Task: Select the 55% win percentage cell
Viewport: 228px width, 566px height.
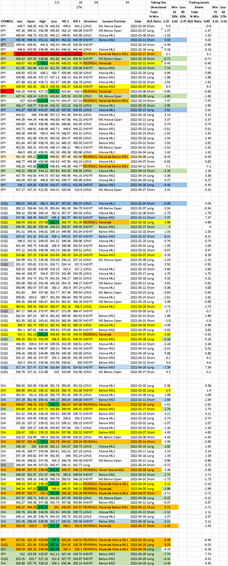Action: click(175, 17)
